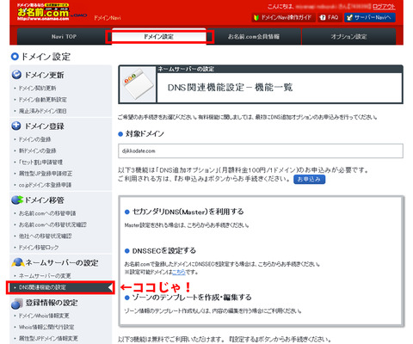Open the FAQ button
The height and width of the screenshot is (344, 413).
(x=329, y=17)
